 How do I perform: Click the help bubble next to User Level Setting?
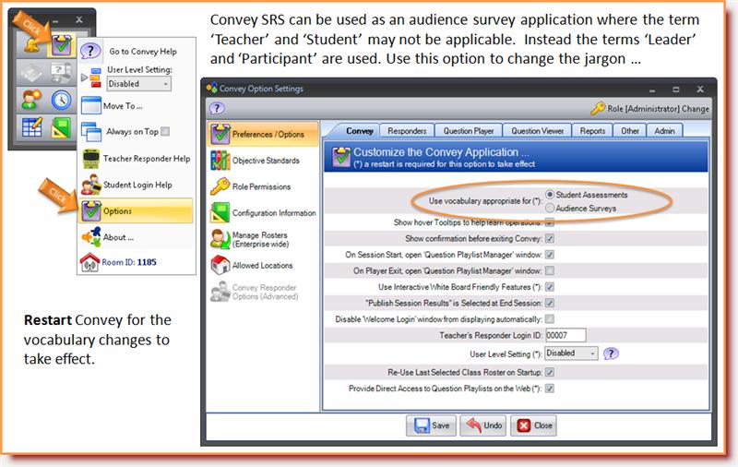coord(611,353)
